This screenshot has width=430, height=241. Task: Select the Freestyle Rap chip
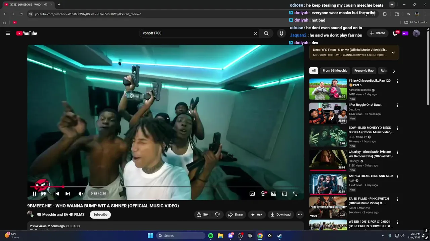pos(364,71)
